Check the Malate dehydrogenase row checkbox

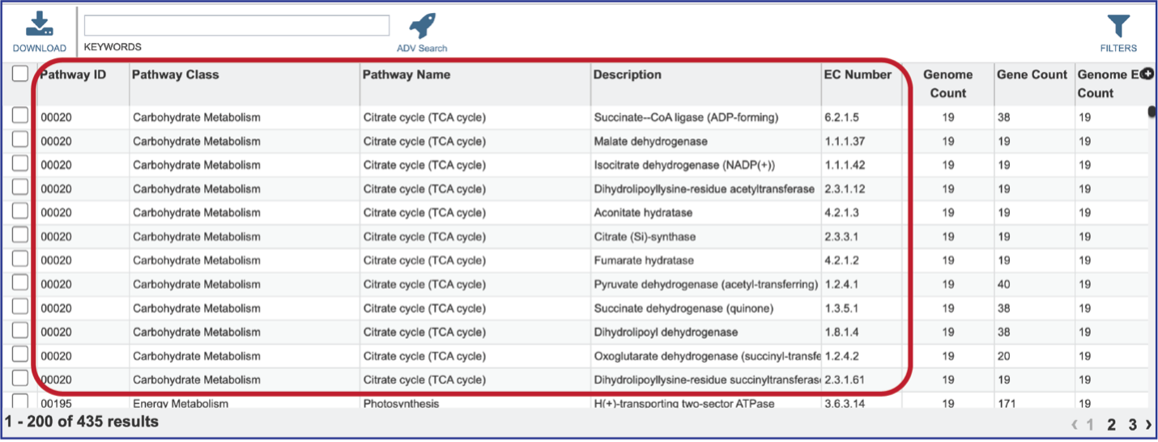pos(20,141)
